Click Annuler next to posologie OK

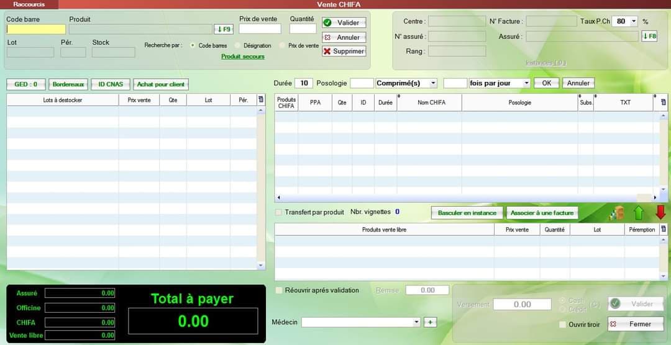[578, 83]
